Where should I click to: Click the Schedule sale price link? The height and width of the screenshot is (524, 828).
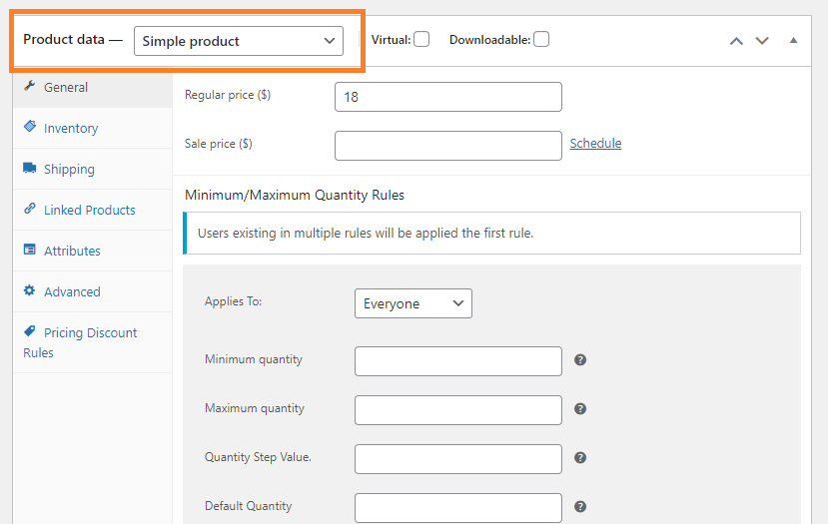[595, 144]
